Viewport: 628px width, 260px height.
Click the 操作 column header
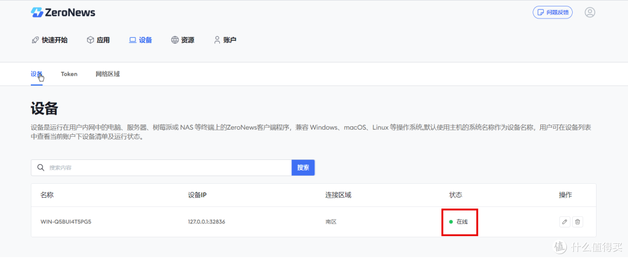click(x=566, y=195)
